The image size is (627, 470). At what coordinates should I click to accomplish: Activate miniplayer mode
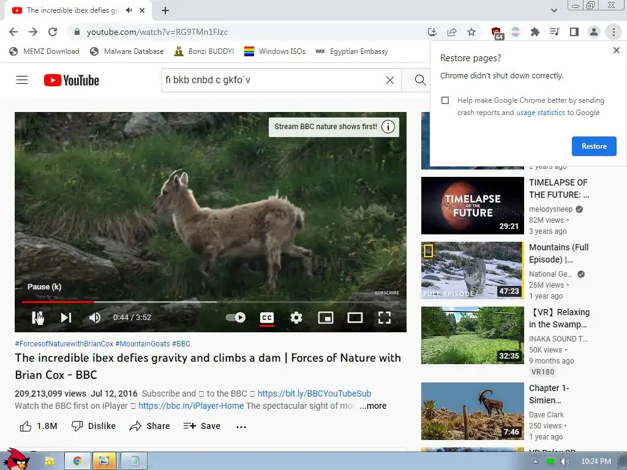click(326, 318)
